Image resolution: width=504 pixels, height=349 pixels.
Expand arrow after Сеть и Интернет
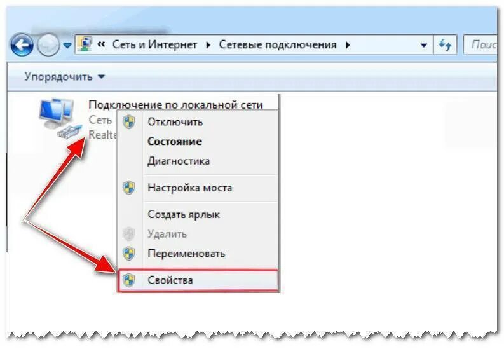point(208,45)
